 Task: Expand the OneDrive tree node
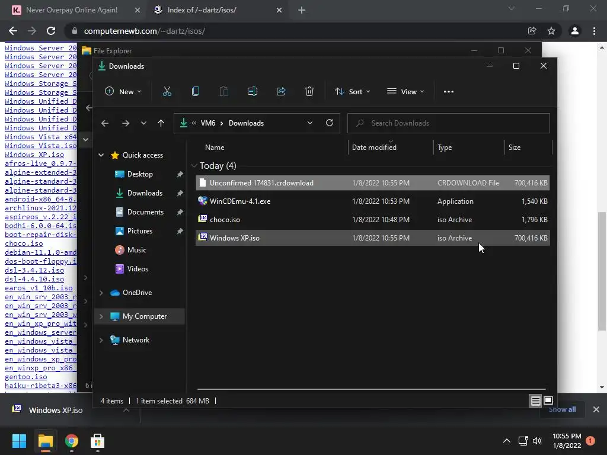(101, 293)
